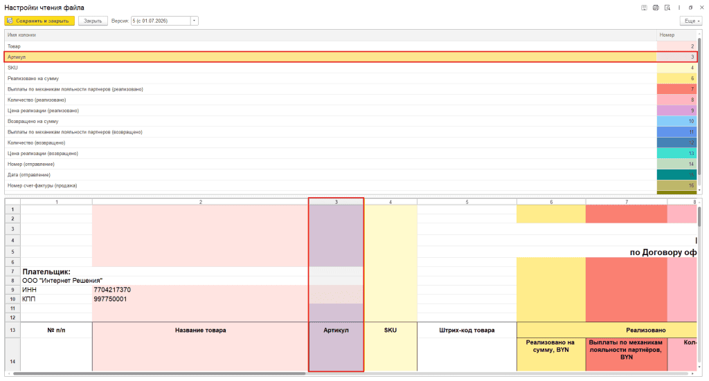Viewport: 709px width, 381px height.
Task: Click the pale yellow number cell 4
Action: pos(677,68)
